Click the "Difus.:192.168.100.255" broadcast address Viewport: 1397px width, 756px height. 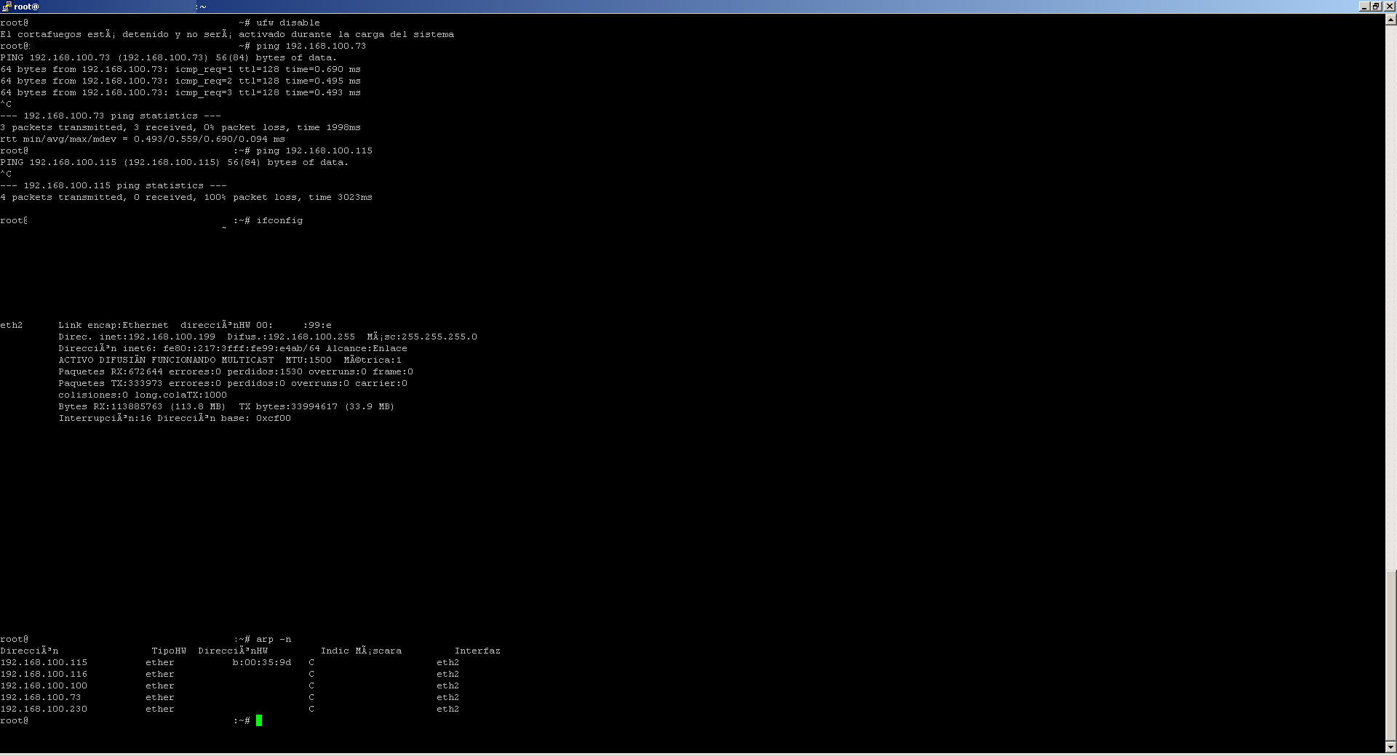291,337
